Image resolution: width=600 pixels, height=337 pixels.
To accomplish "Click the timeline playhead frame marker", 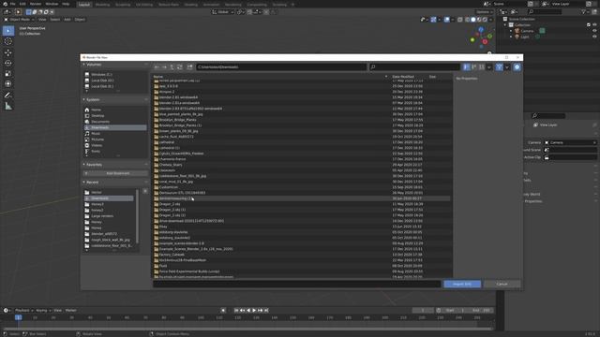I will (x=18, y=317).
